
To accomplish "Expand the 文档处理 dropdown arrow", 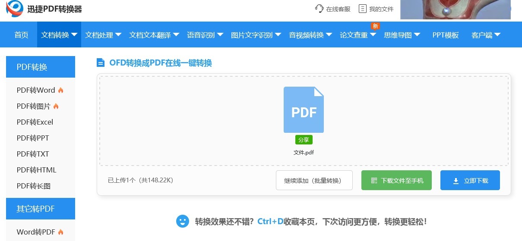I will point(118,34).
